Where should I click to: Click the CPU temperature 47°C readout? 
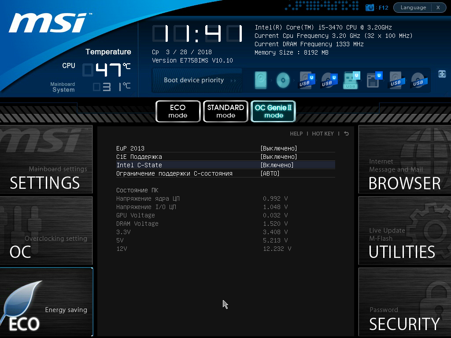point(107,70)
